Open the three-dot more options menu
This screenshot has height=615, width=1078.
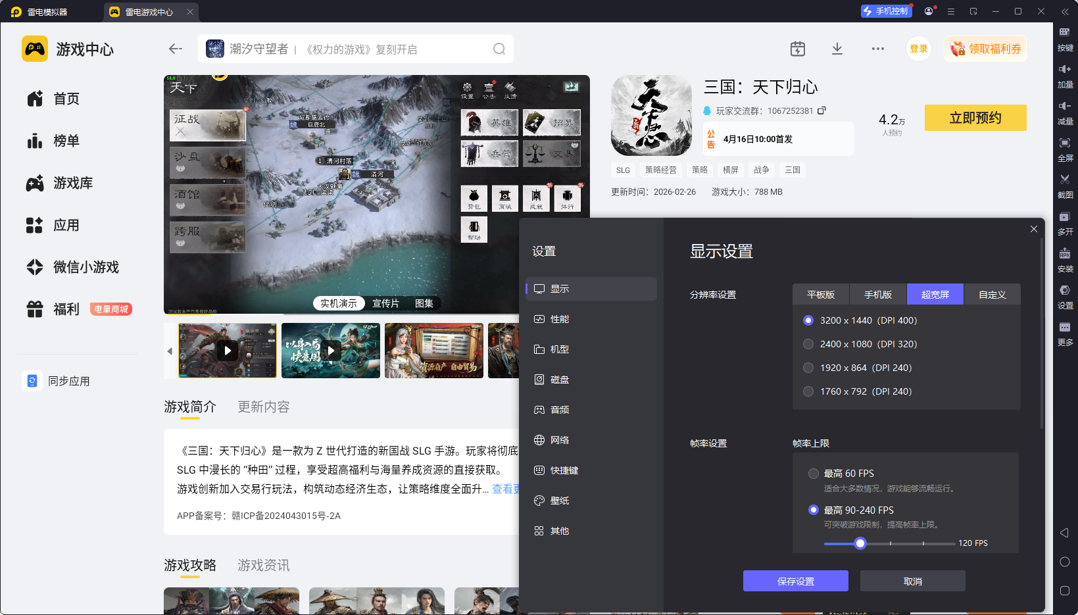click(x=878, y=49)
